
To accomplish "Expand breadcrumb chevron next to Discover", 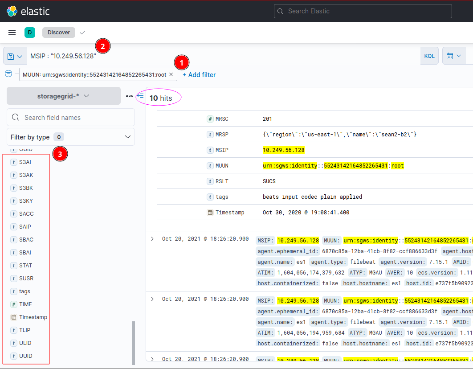I will point(82,33).
